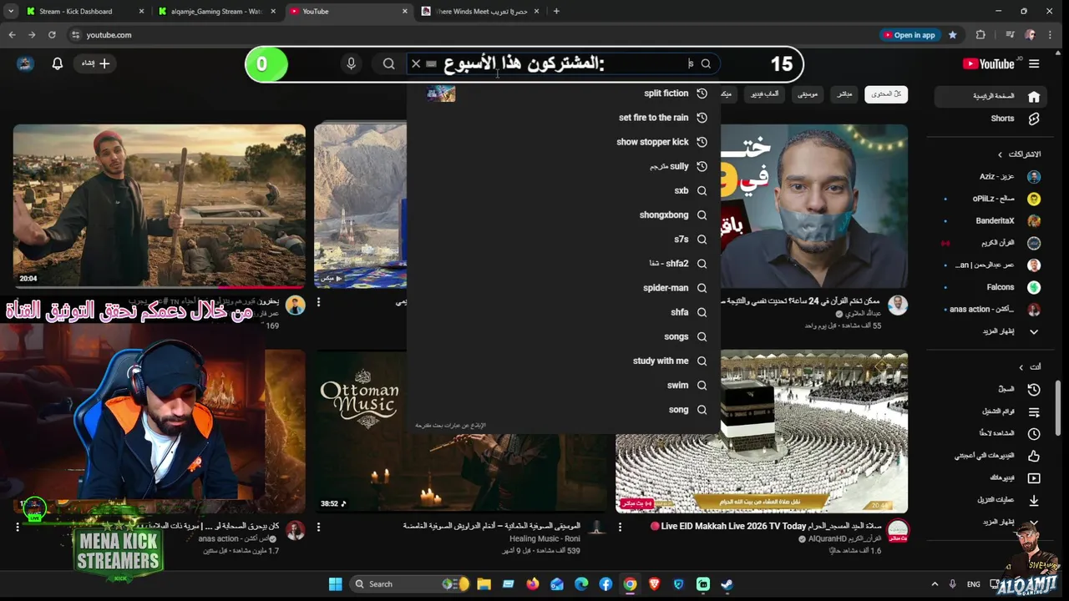1069x601 pixels.
Task: Open a new browser tab
Action: pyautogui.click(x=556, y=12)
